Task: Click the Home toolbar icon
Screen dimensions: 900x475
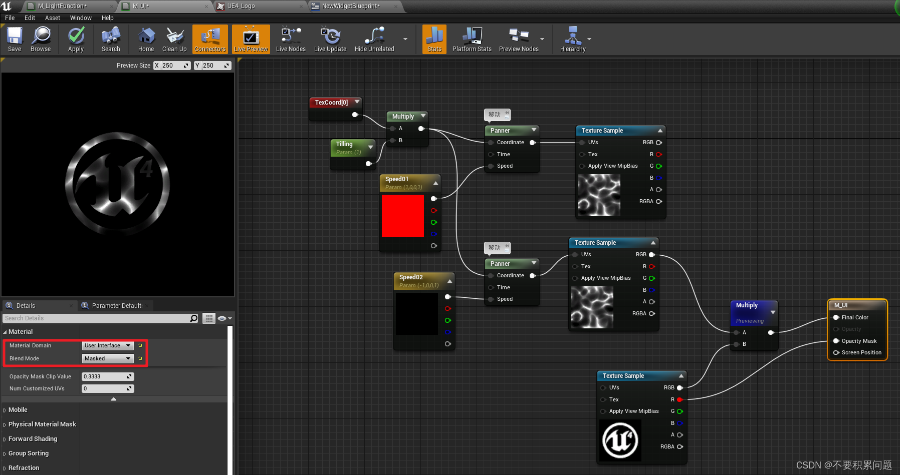Action: (146, 39)
